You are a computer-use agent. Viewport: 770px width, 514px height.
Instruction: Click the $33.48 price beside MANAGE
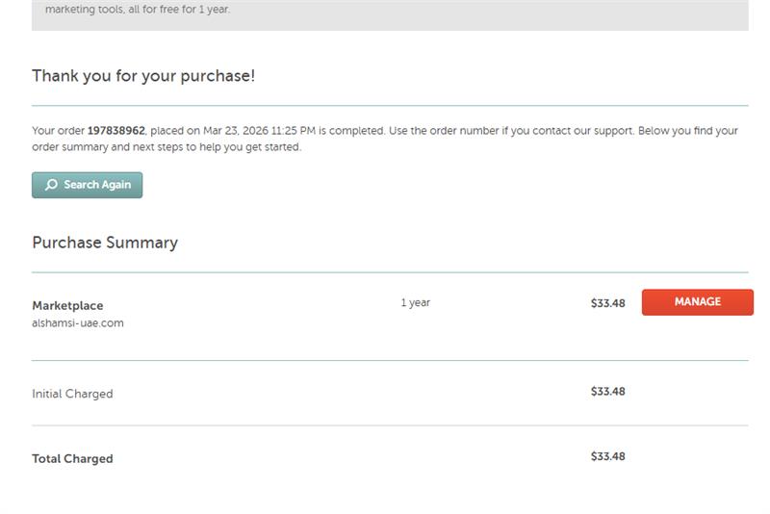click(x=607, y=303)
